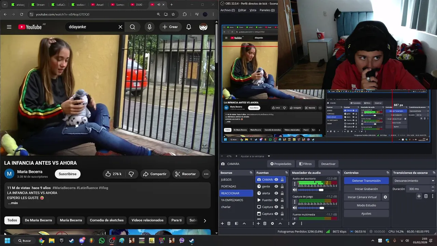Open the YouTube guide hamburger menu
Screen dimensions: 437x246
[x=9, y=27]
